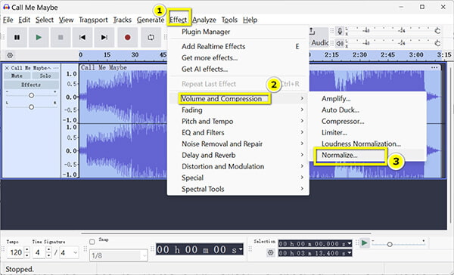This screenshot has height=275, width=454.
Task: Open selection end time format dropdown
Action: coord(350,253)
